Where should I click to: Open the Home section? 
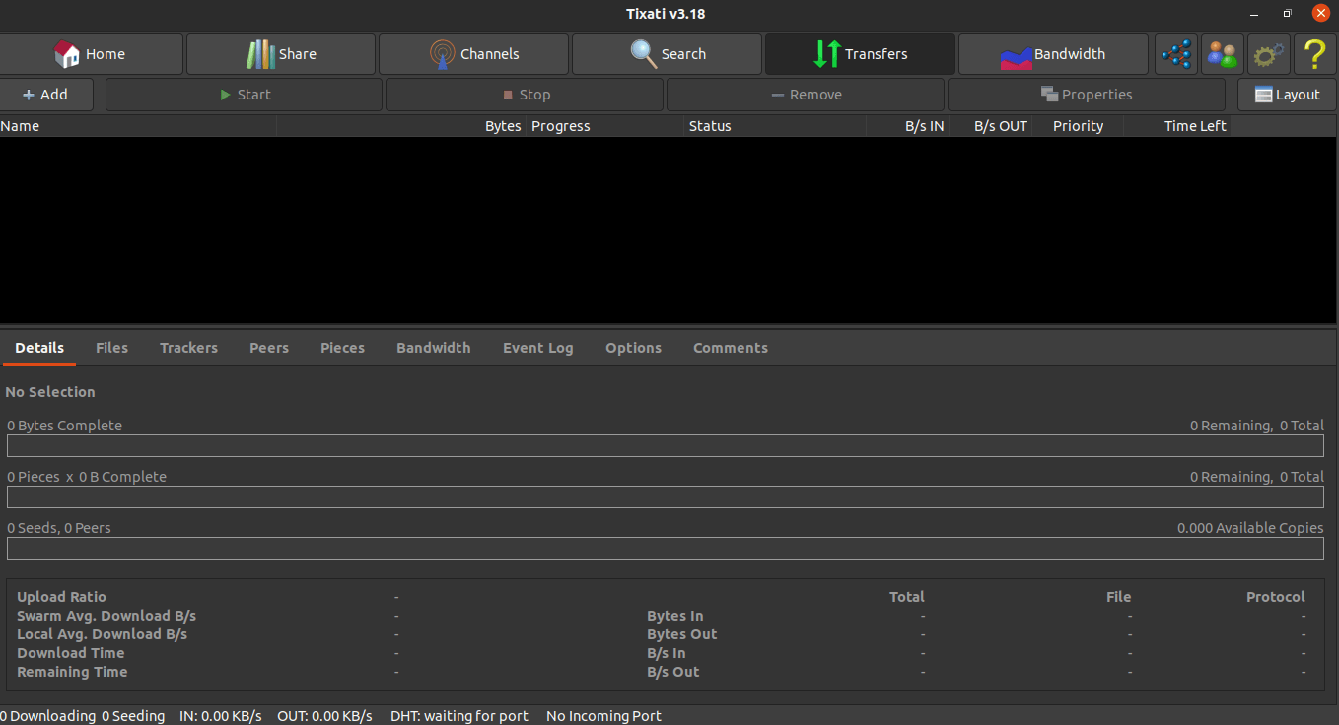91,54
